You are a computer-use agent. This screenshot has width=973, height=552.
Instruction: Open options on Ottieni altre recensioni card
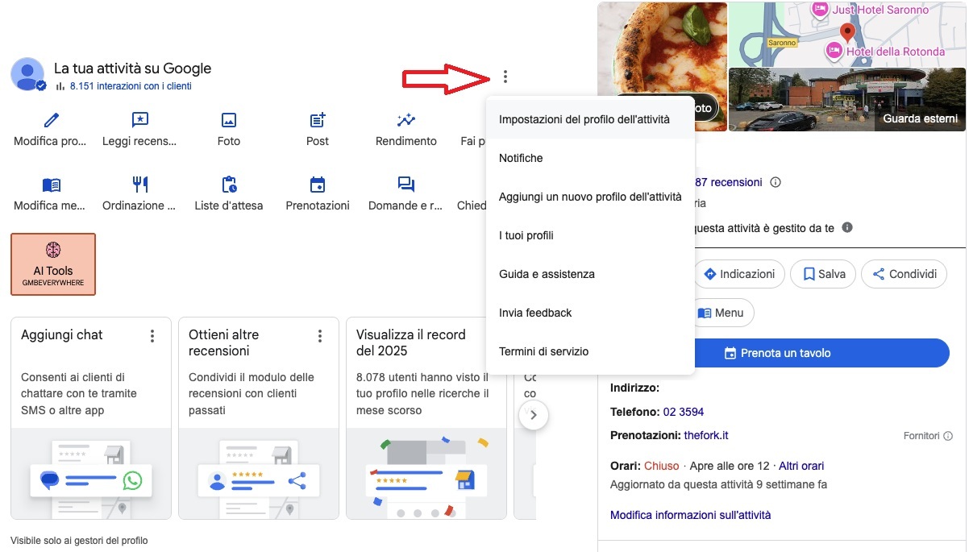[320, 336]
